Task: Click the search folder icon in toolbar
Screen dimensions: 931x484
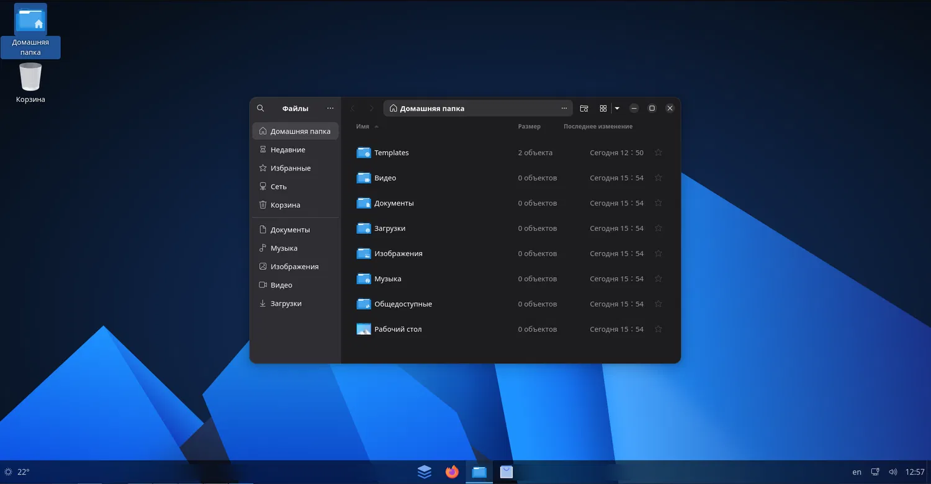Action: [584, 108]
